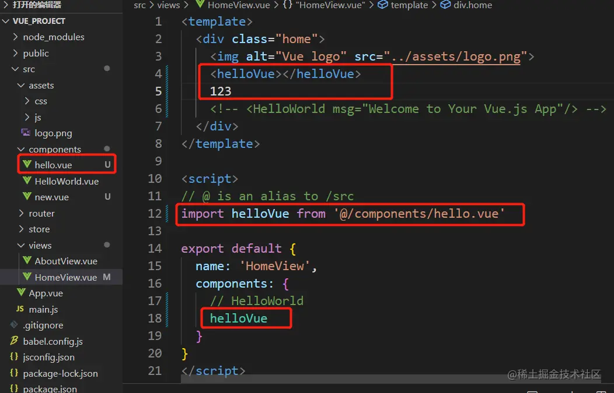Click the image icon beside logo.png
Screen dimensions: 614x393
[x=26, y=132]
